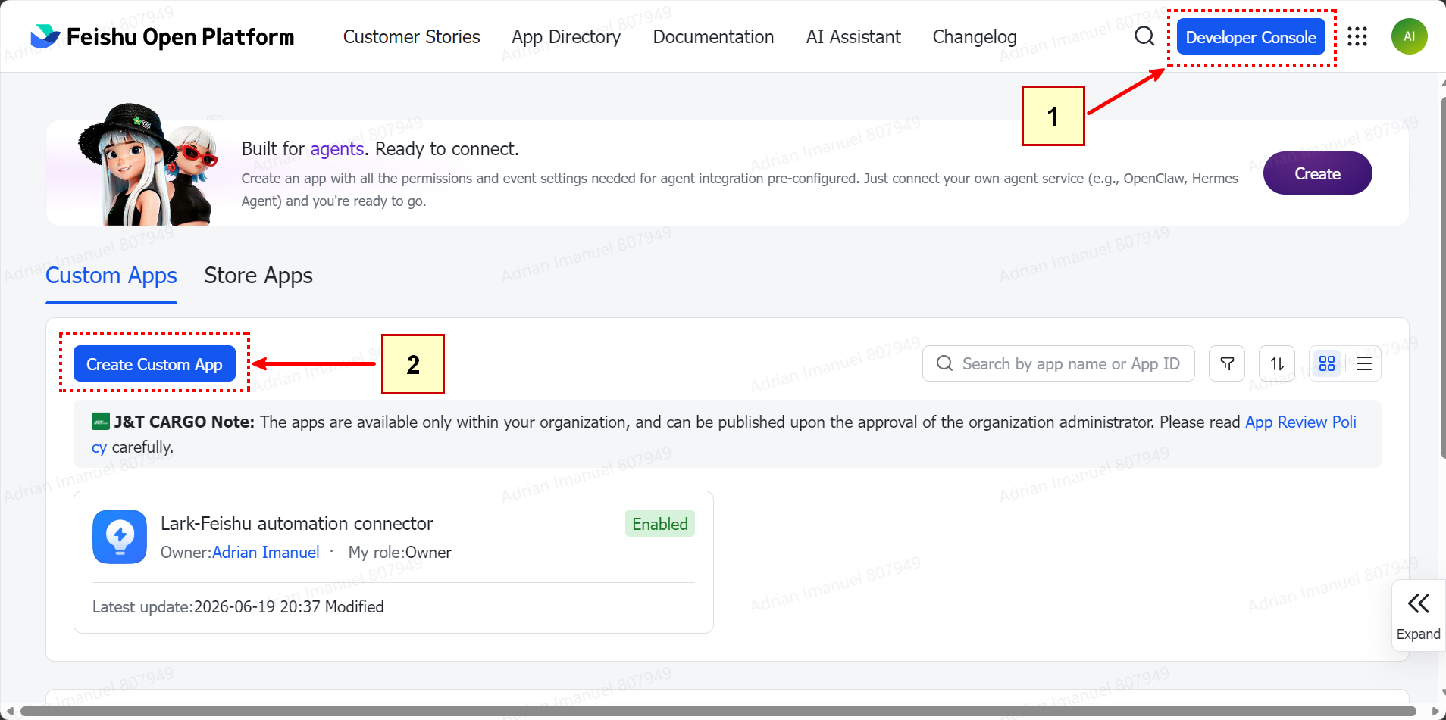The image size is (1446, 720).
Task: Expand the side panel with double chevron
Action: pos(1418,616)
